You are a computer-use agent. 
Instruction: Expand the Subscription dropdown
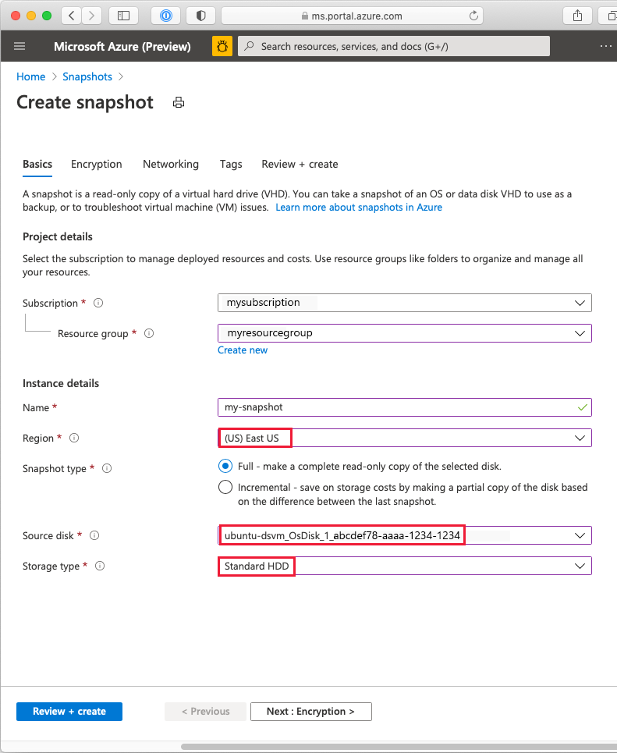click(405, 303)
